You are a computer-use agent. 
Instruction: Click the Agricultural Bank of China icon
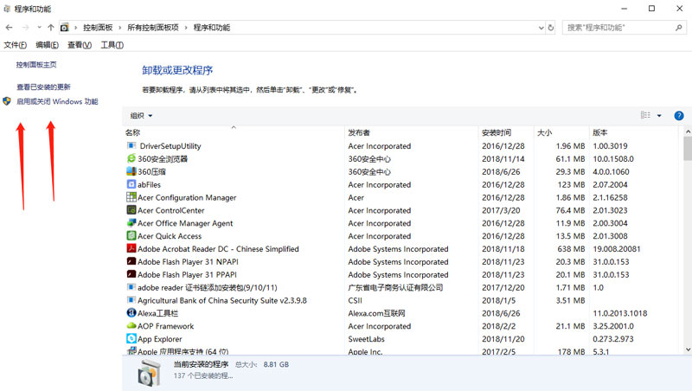point(131,299)
